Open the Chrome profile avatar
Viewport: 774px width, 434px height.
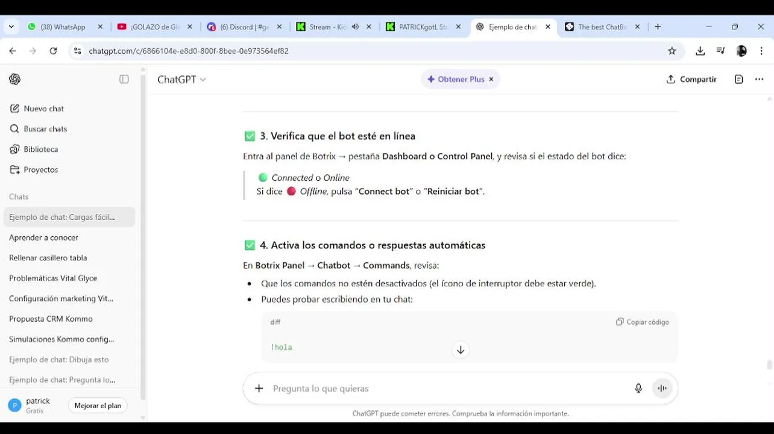pyautogui.click(x=741, y=51)
